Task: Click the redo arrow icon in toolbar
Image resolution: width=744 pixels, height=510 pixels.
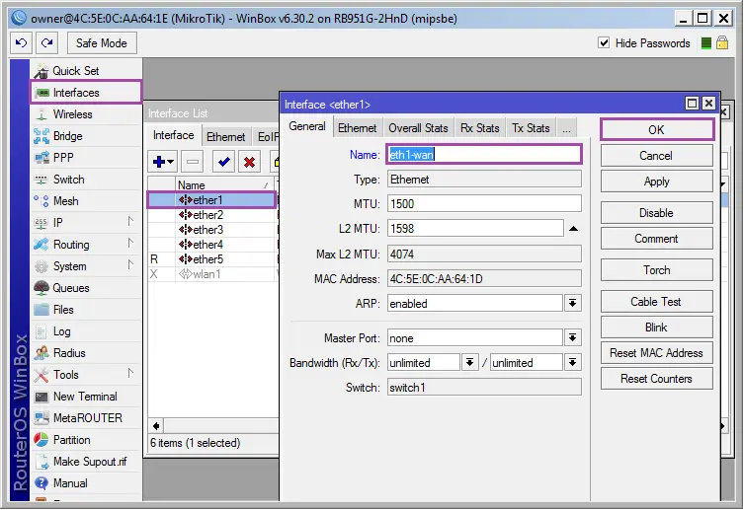Action: [x=46, y=43]
